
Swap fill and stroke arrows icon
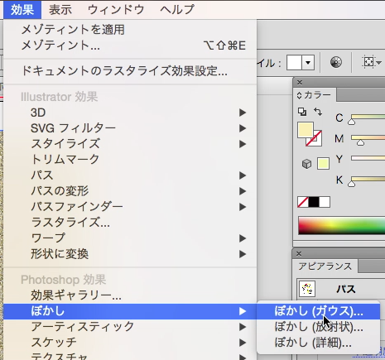click(318, 112)
